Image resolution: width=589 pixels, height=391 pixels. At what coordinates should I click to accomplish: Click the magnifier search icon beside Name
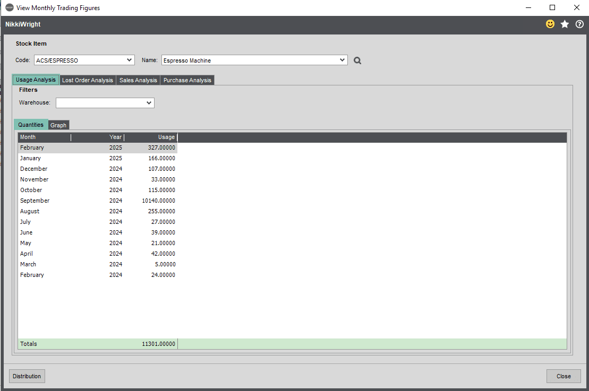click(357, 60)
